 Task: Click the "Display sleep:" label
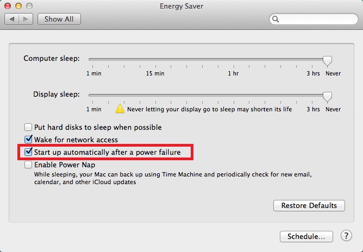coord(57,94)
